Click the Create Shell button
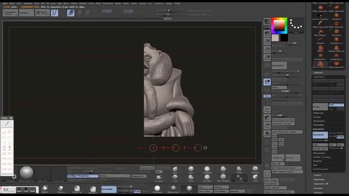349x196 pixels. [x=321, y=149]
